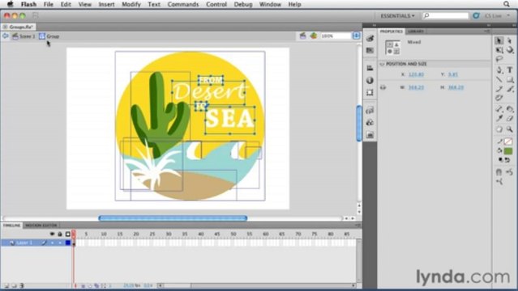Open the Timeline panel options menu
518x291 pixels.
[357, 226]
